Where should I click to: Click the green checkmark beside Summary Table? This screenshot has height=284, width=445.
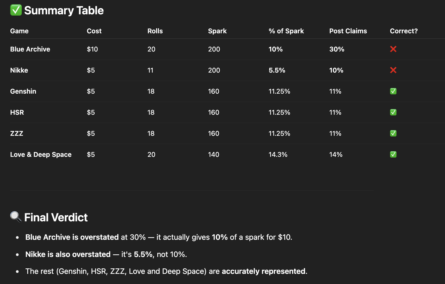[16, 10]
